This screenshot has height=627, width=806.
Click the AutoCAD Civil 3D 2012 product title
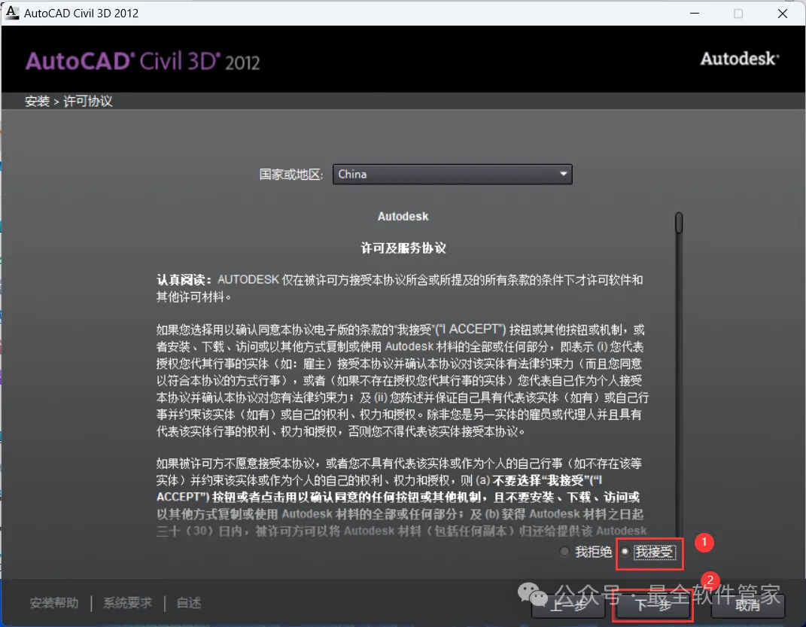tap(143, 61)
